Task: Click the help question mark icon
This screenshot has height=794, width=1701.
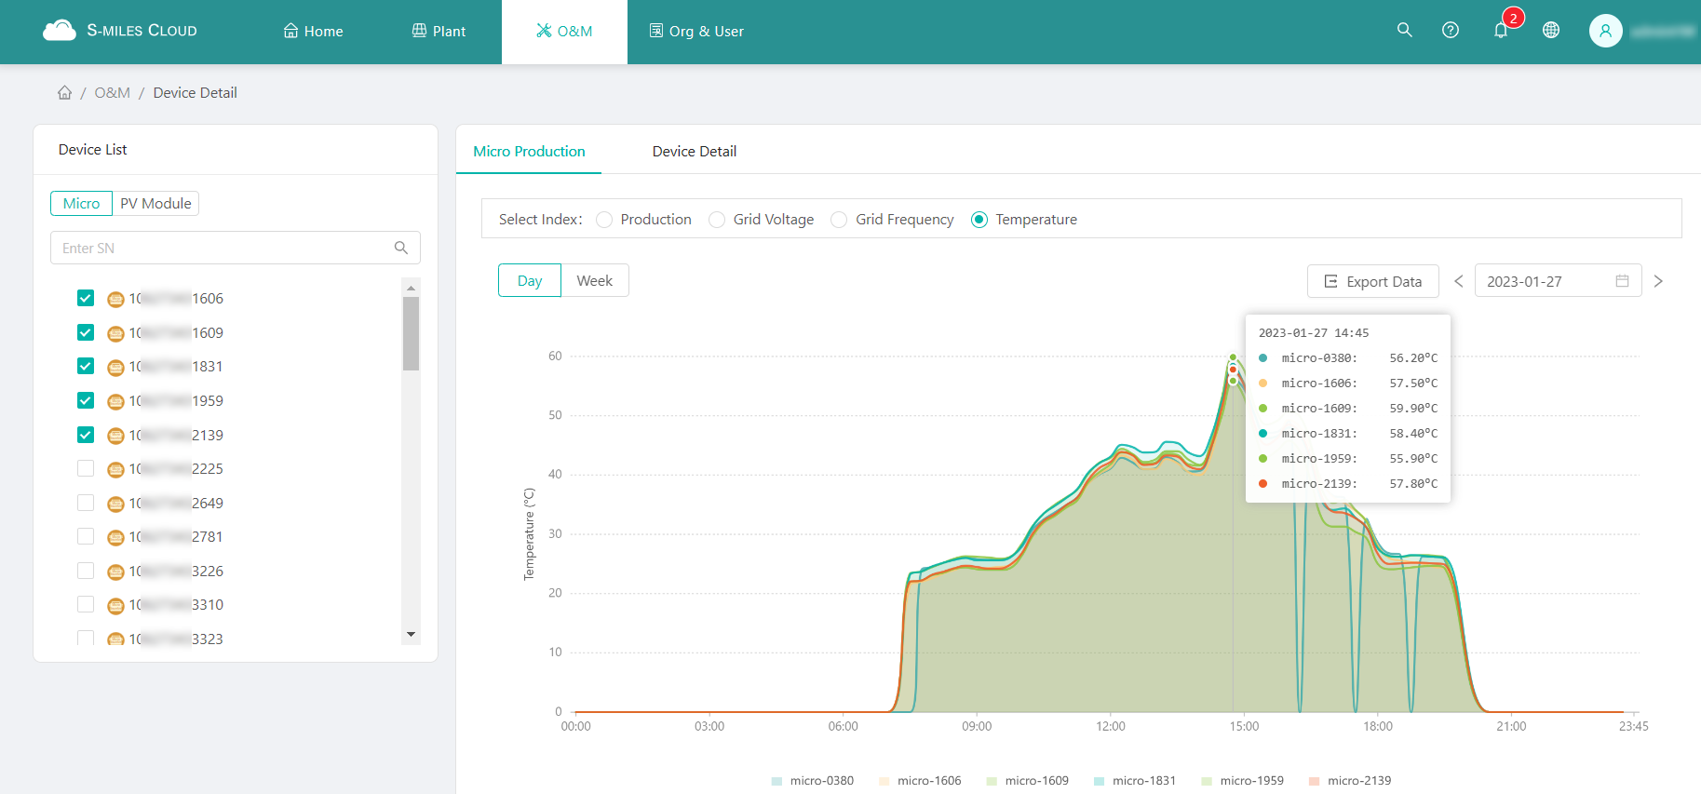Action: [x=1450, y=31]
